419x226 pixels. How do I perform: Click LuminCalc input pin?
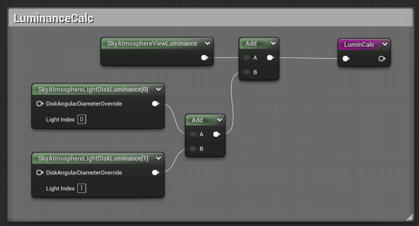click(x=346, y=59)
